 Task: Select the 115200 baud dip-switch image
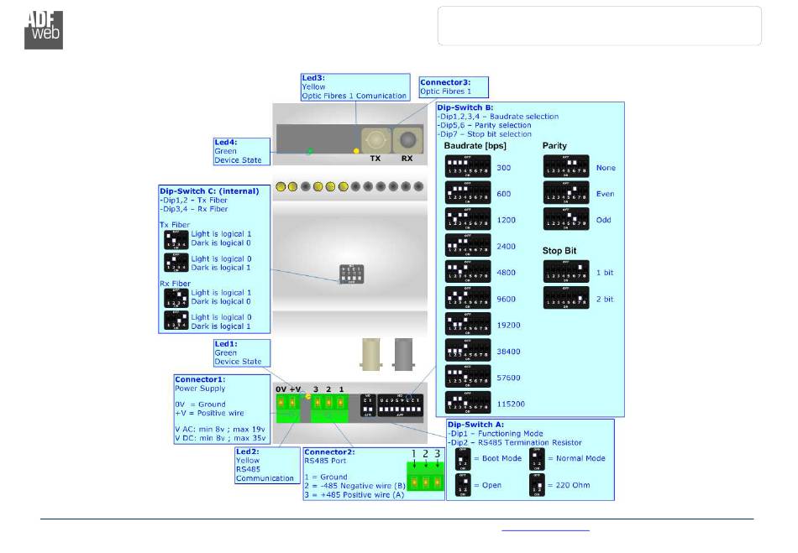pyautogui.click(x=468, y=403)
